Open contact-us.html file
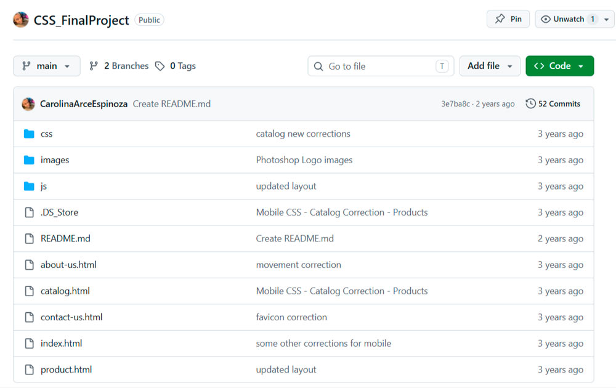Viewport: 616px width, 388px height. coord(71,317)
